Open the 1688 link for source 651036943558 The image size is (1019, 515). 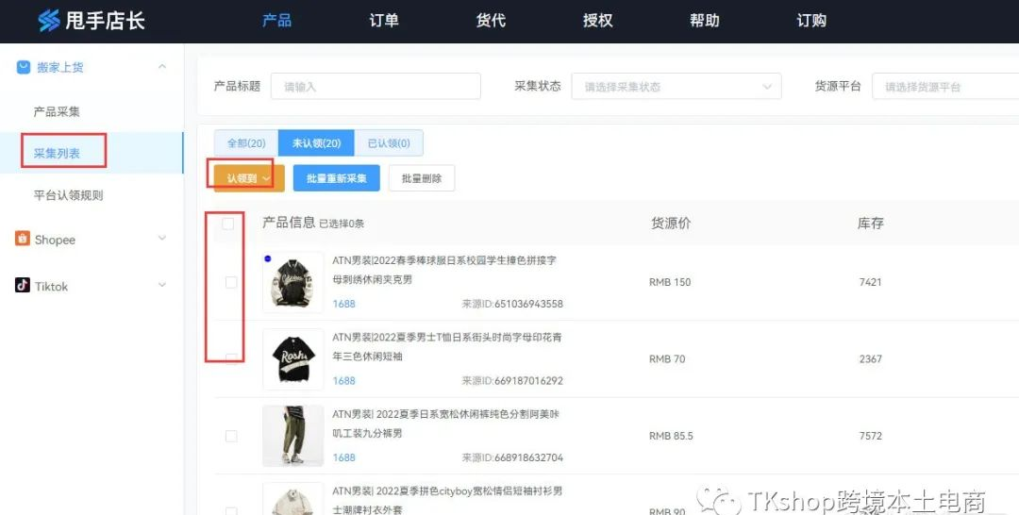click(343, 304)
